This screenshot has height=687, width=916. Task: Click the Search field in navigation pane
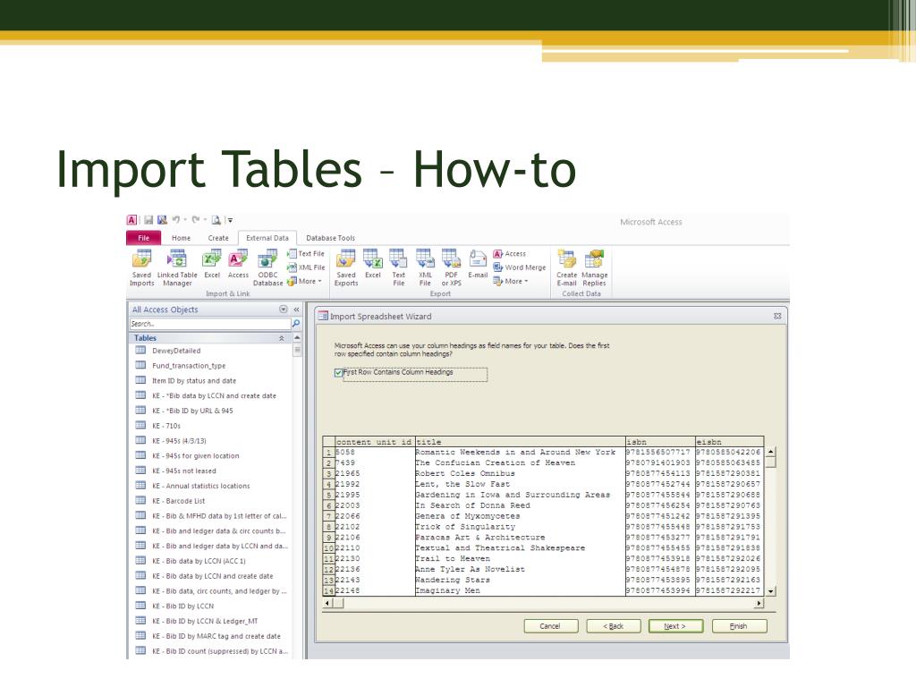click(209, 324)
